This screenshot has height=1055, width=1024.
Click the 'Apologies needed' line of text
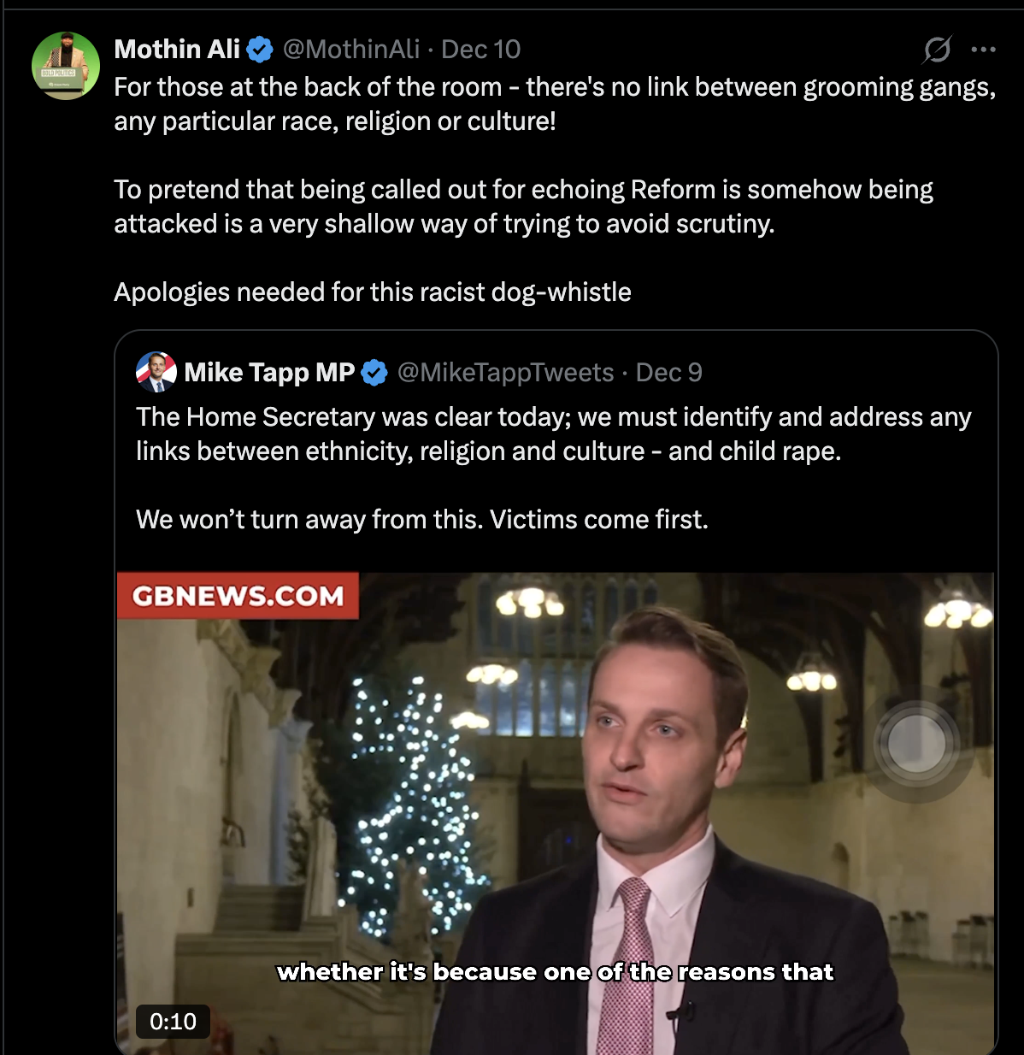coord(373,292)
